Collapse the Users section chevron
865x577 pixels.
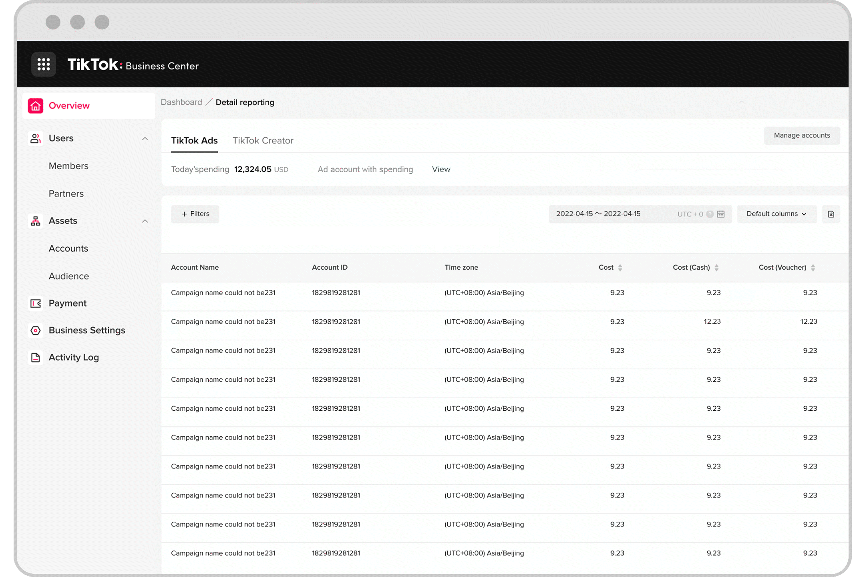click(x=145, y=138)
